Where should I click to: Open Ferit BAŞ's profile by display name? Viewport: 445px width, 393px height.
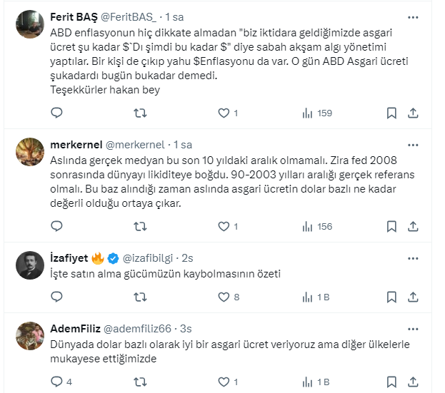(x=77, y=16)
